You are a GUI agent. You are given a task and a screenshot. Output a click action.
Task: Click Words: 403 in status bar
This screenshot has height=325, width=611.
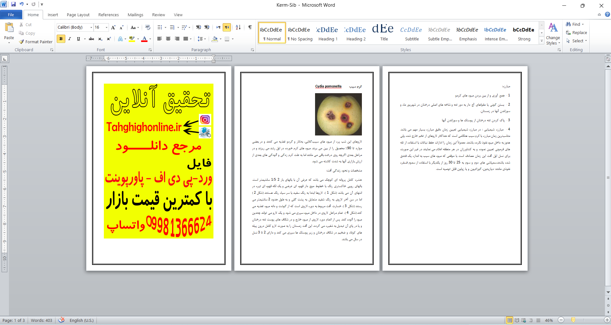[x=41, y=320]
